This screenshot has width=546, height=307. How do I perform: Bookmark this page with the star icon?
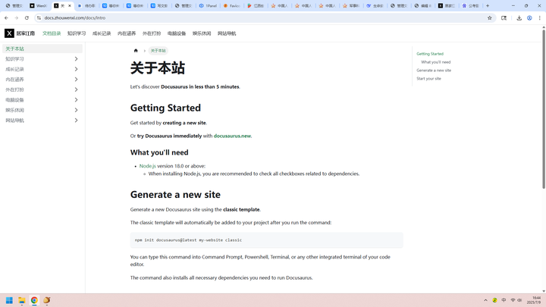[x=490, y=17]
